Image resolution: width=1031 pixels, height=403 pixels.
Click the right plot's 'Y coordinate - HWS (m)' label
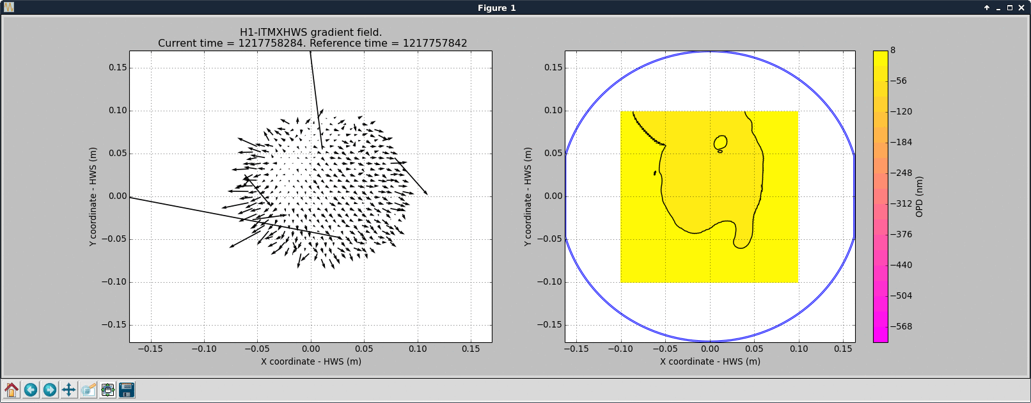[x=528, y=196]
